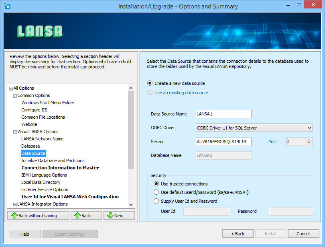Select Initialize Database and Partitions

point(53,161)
